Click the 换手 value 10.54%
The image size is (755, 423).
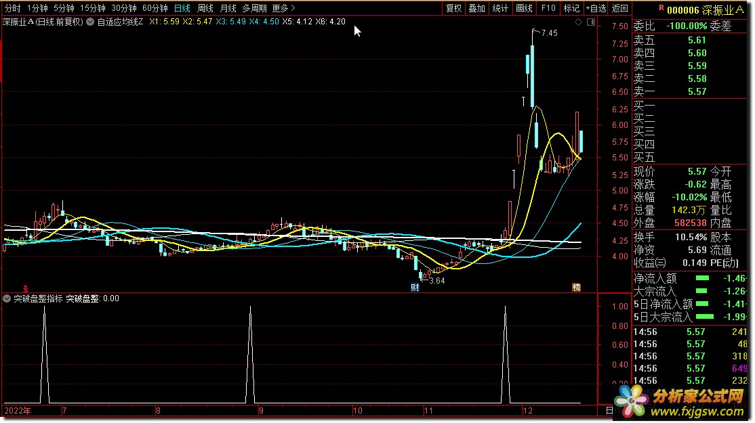click(691, 238)
